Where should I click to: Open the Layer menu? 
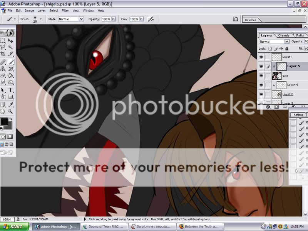pos(42,11)
